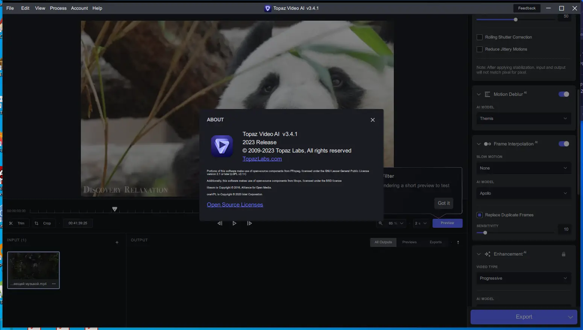Open the Slow Motion None dropdown
583x330 pixels.
click(524, 168)
